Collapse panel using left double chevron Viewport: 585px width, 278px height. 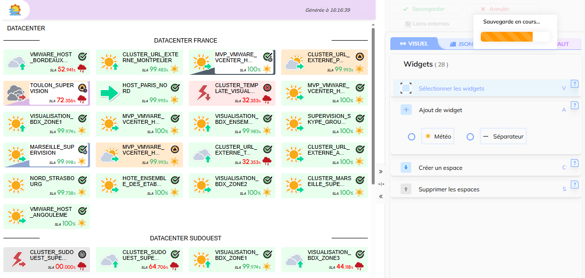pos(381,196)
